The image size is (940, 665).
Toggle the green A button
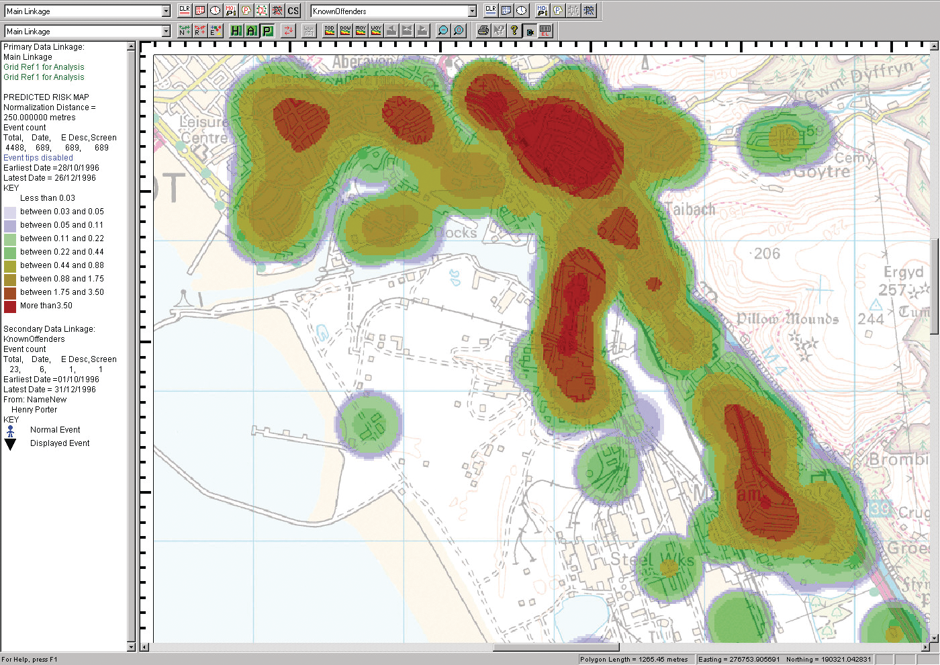click(251, 31)
